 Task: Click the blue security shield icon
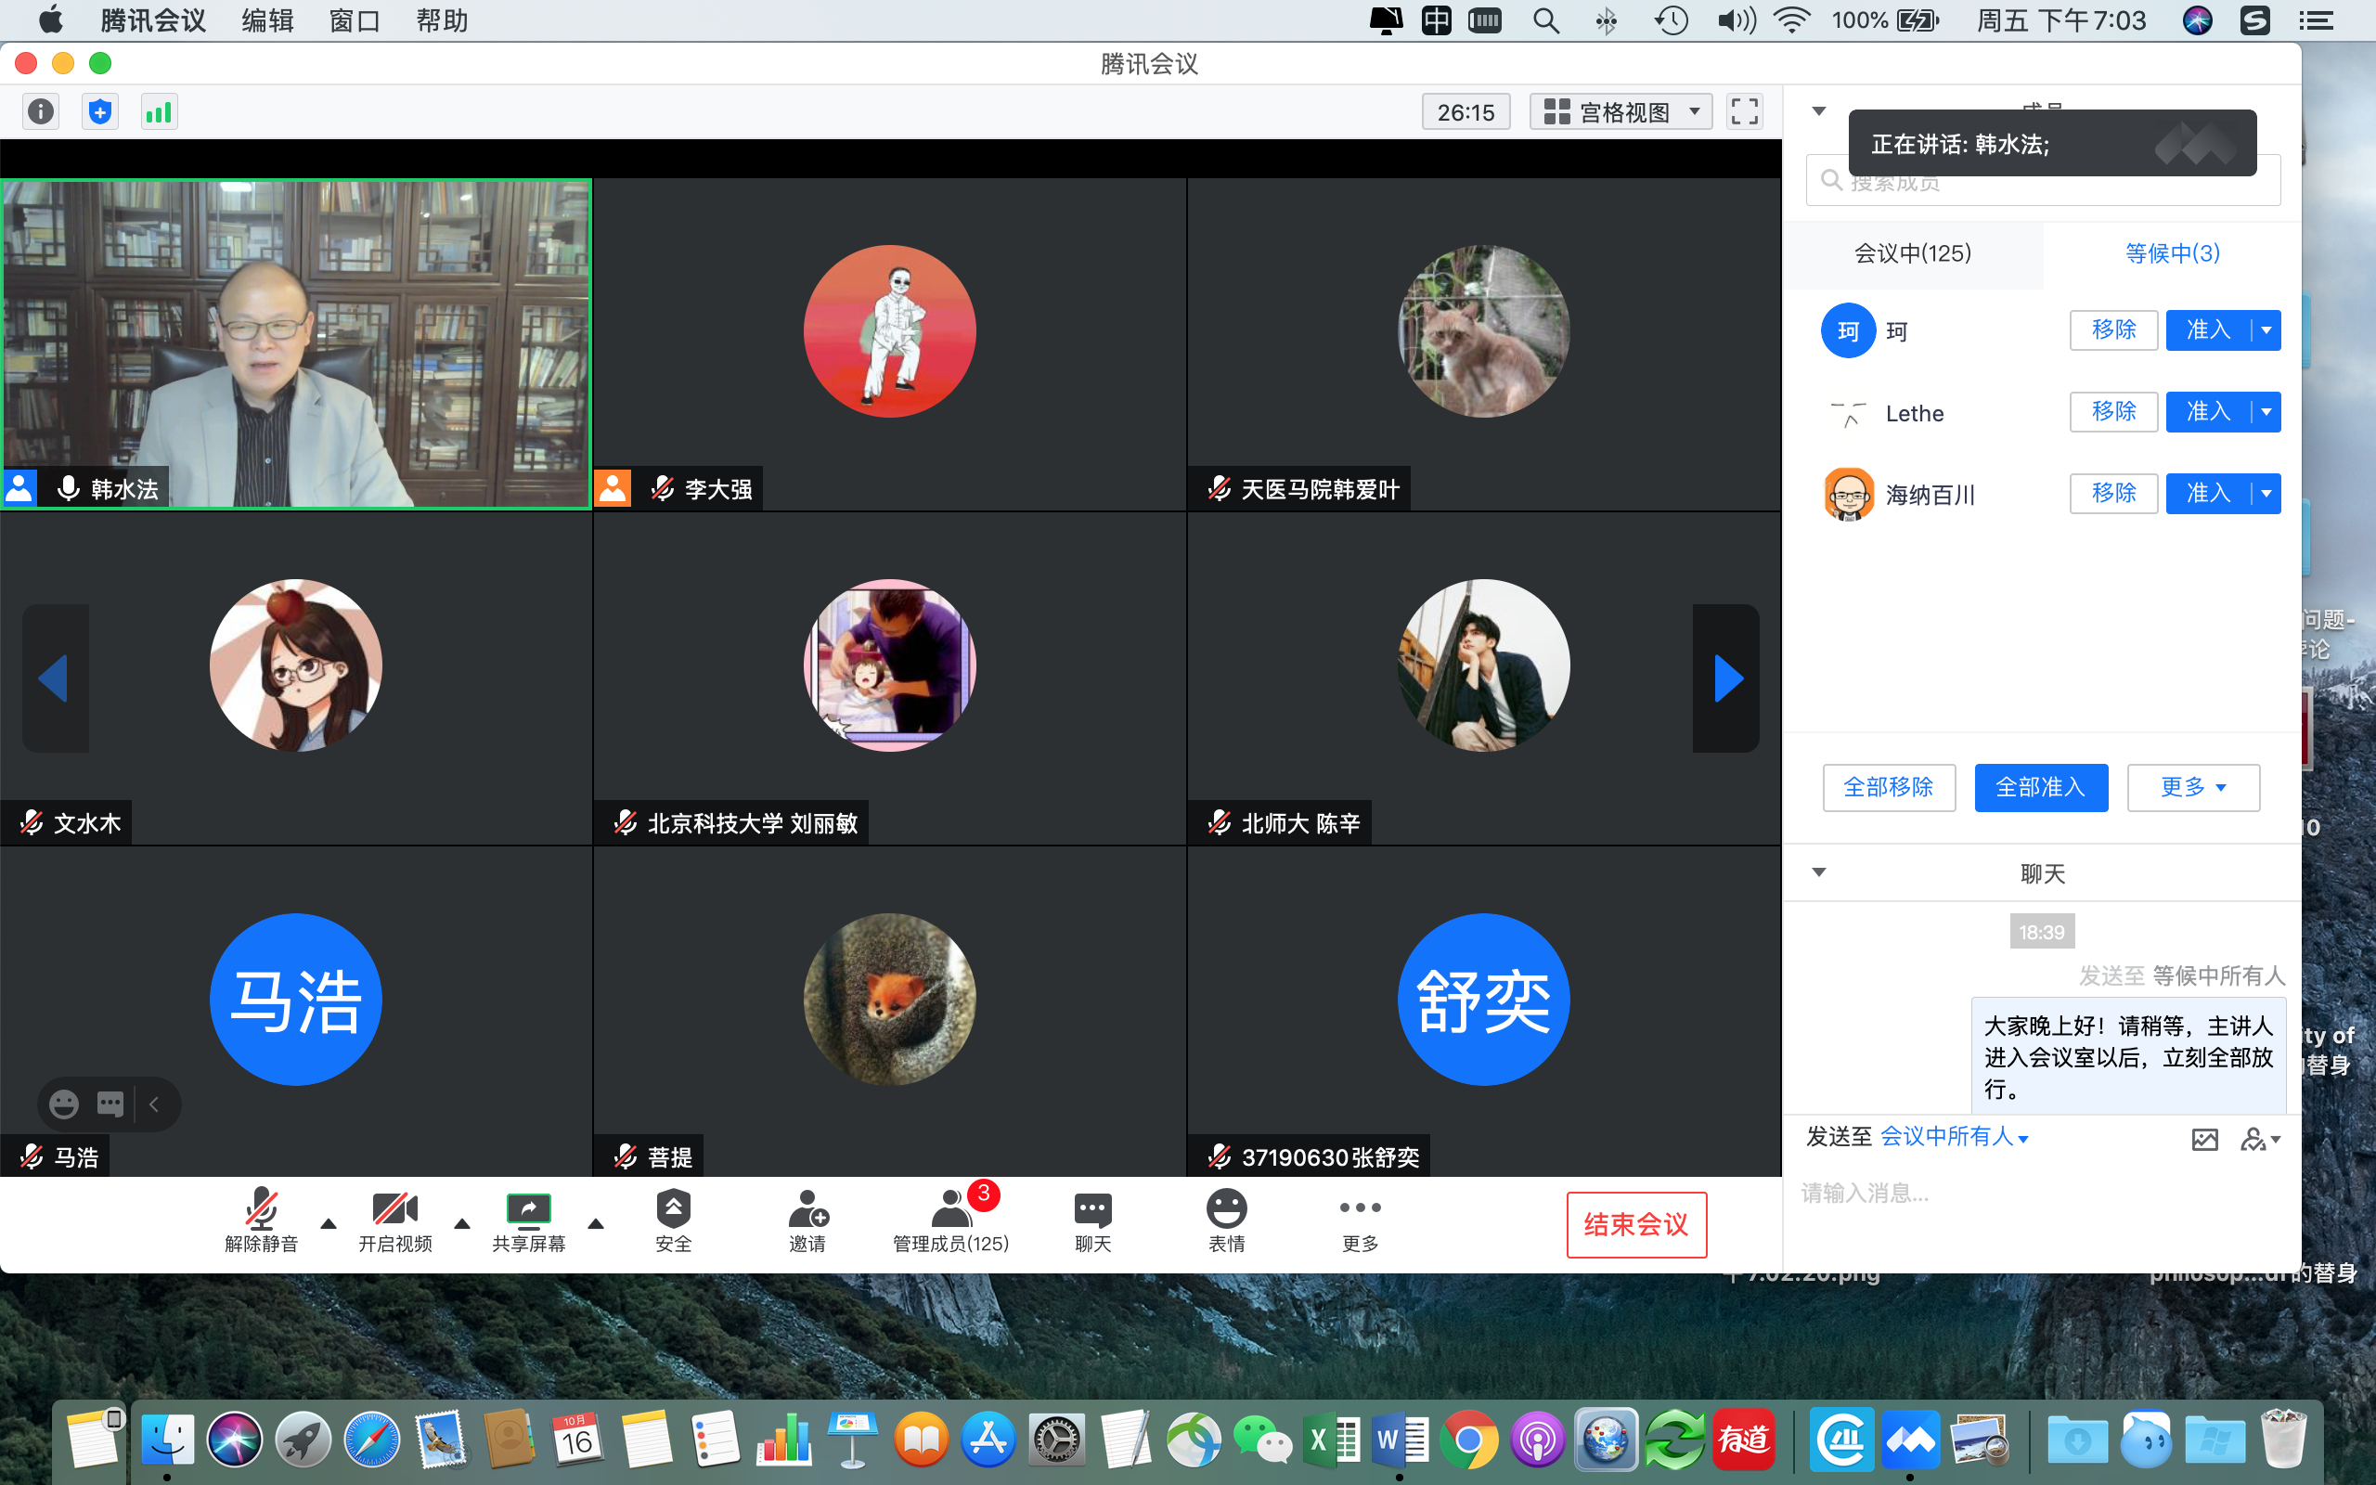tap(99, 112)
